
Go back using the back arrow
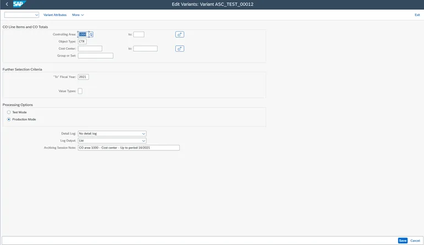(x=7, y=4)
